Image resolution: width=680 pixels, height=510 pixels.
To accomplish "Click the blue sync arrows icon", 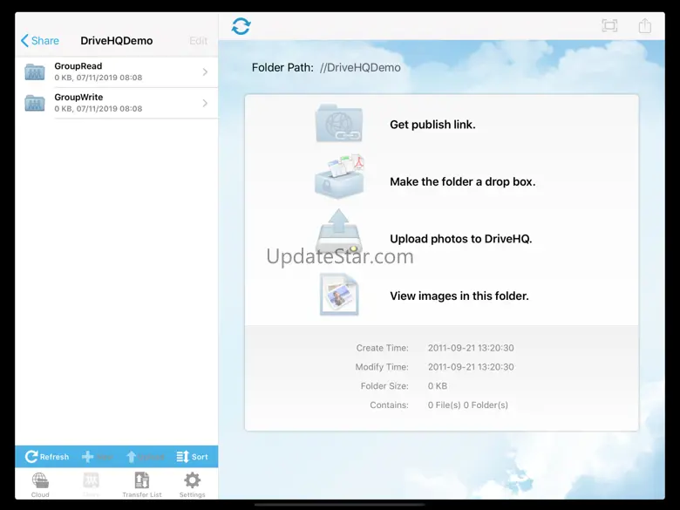I will pyautogui.click(x=241, y=26).
